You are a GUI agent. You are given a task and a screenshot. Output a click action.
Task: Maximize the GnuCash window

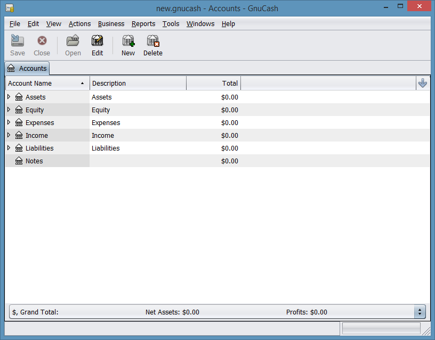pos(400,6)
